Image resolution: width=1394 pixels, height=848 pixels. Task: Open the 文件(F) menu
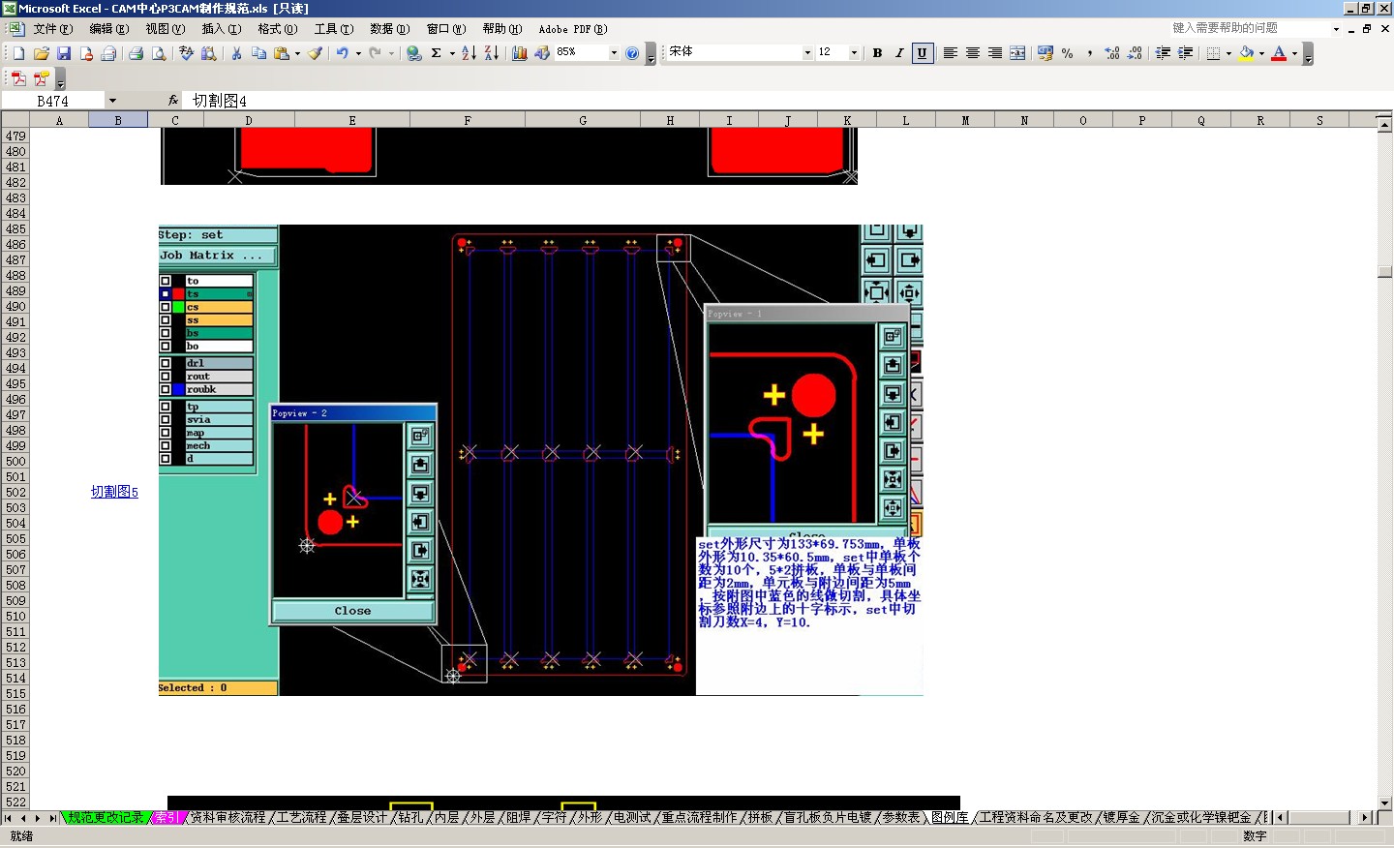53,29
